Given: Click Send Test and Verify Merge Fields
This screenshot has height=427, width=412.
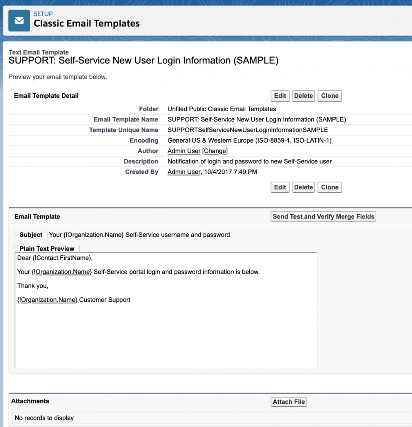Looking at the screenshot, I should coord(323,216).
